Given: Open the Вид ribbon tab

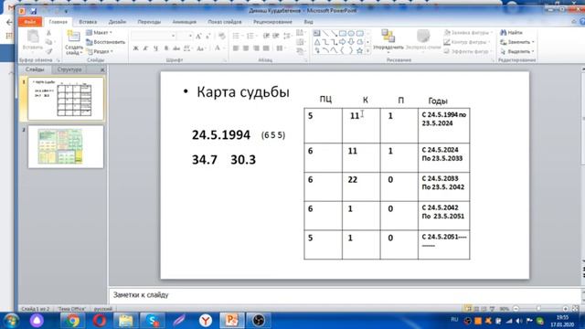Looking at the screenshot, I should (x=308, y=22).
